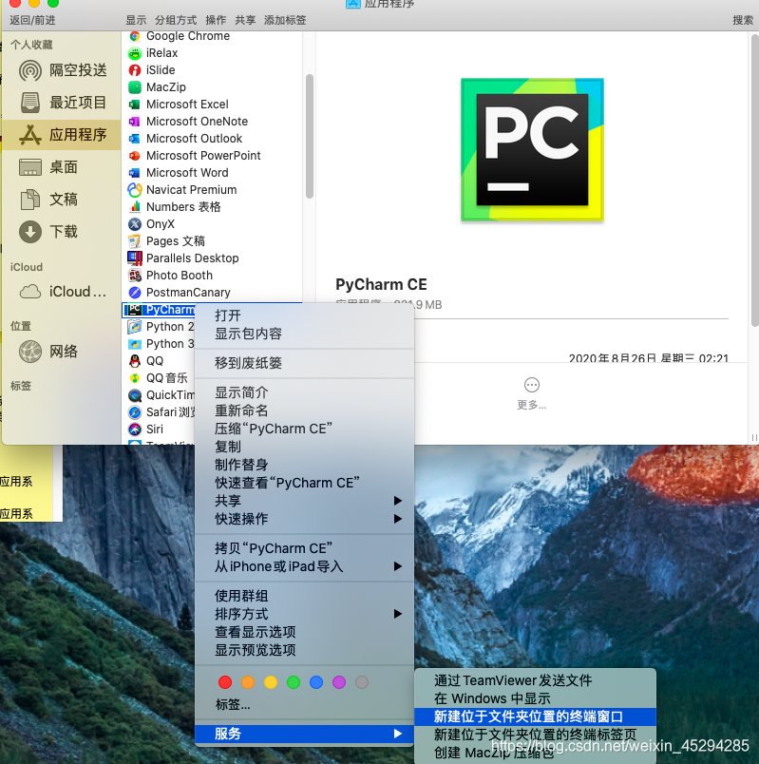
Task: Click the Pages 文稿 icon
Action: coord(135,241)
